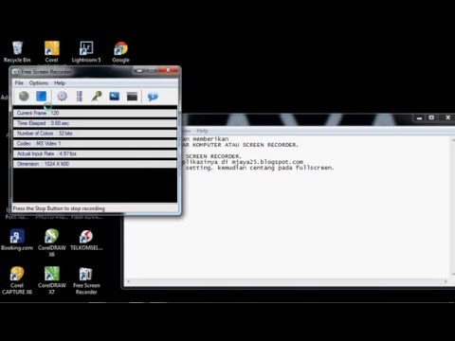Viewport: 455px width, 341px height.
Task: Click the clapperboard toolbar icon
Action: coord(132,97)
